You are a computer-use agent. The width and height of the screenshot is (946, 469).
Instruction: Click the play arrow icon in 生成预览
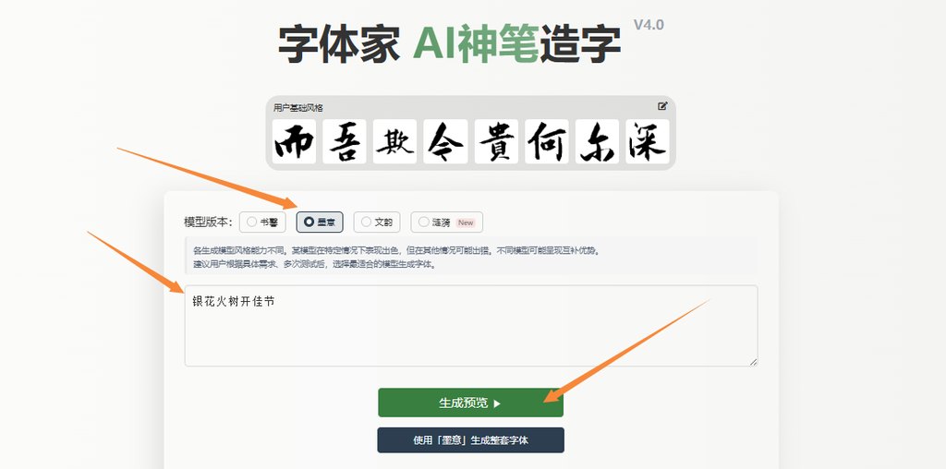pyautogui.click(x=497, y=403)
